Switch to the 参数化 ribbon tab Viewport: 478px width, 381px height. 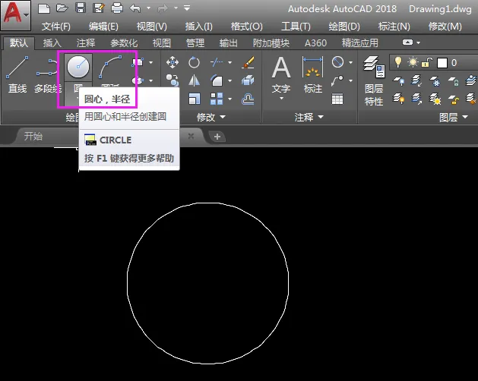124,43
